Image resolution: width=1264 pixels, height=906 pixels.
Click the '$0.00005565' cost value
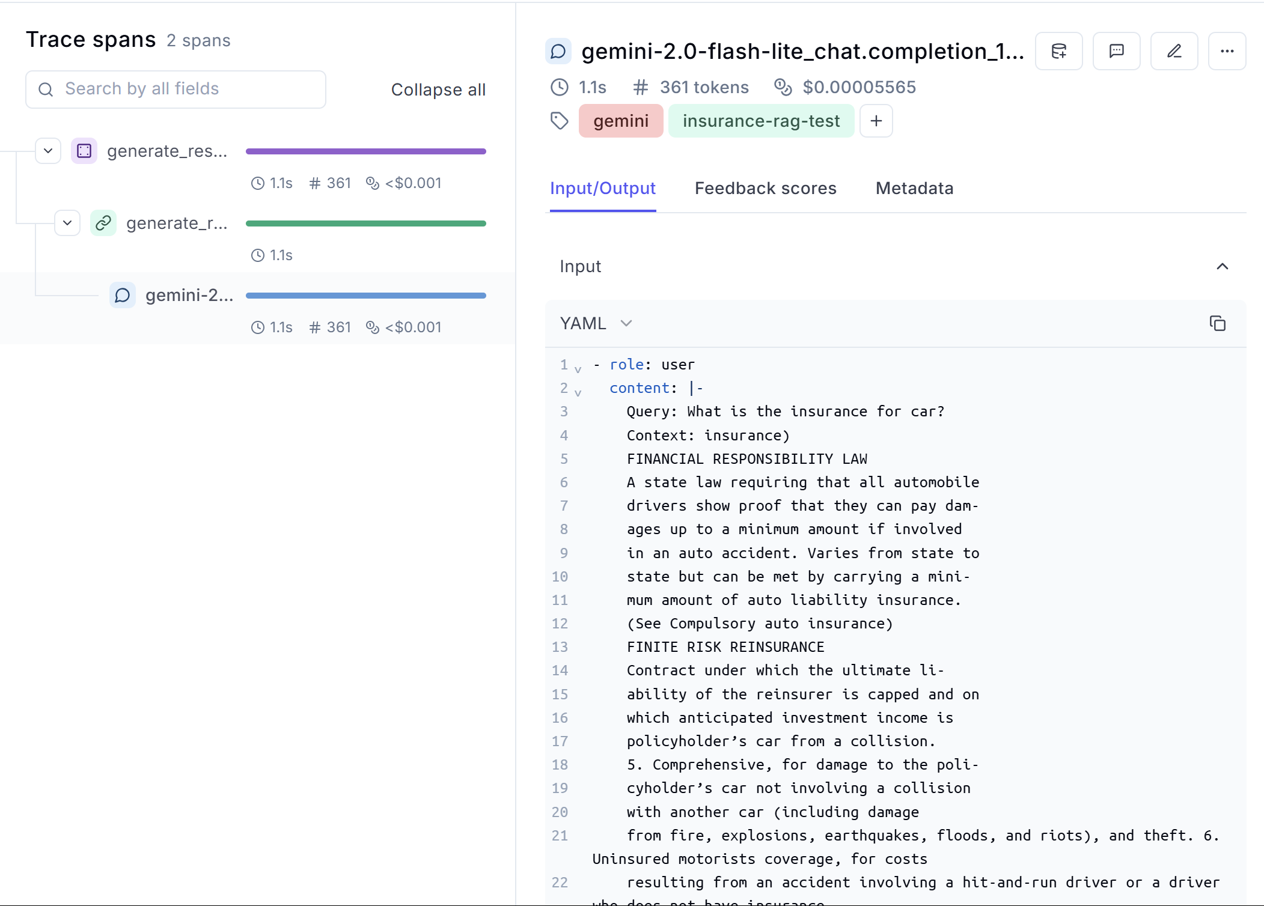(x=859, y=87)
